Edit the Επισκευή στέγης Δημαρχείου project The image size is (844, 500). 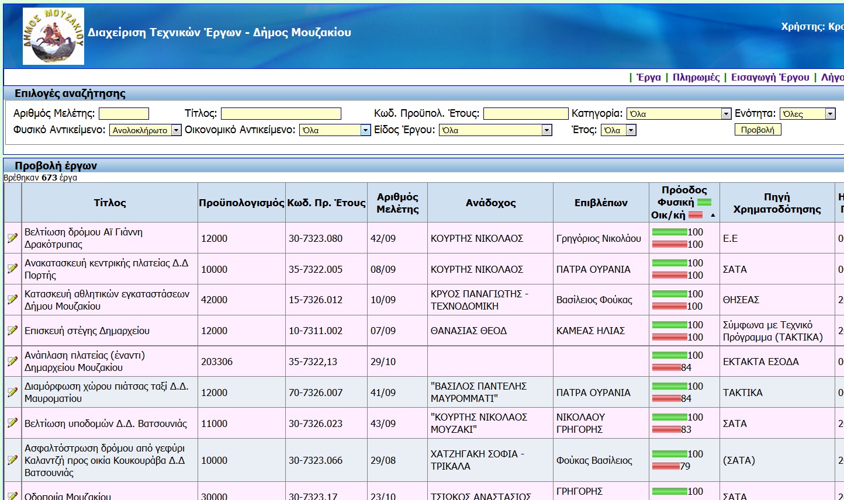tap(12, 330)
